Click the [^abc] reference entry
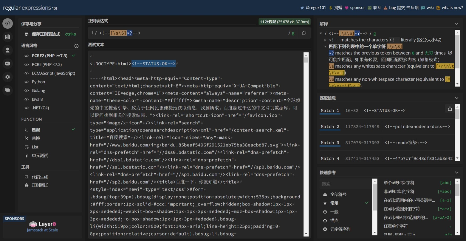 (417, 192)
